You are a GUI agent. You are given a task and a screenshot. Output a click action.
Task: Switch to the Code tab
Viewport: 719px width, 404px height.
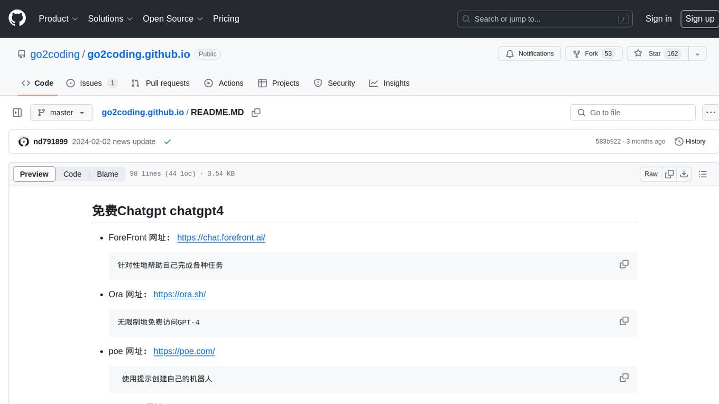point(38,83)
